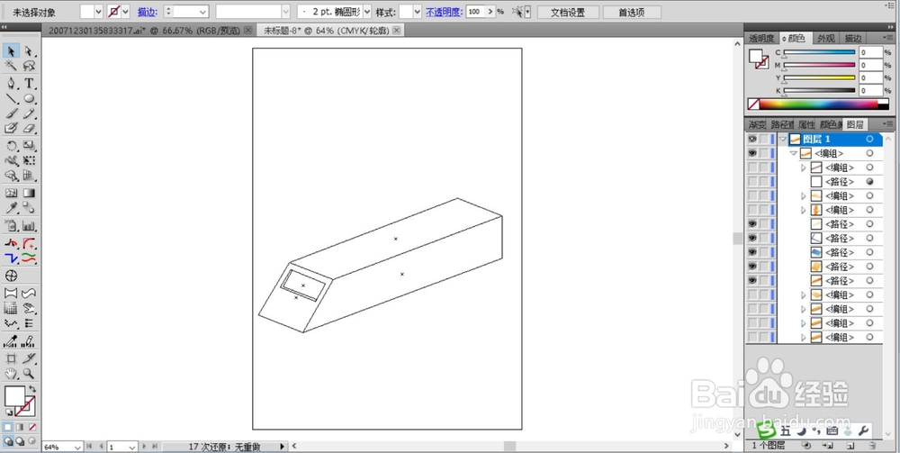This screenshot has height=453, width=900.
Task: Select the Hand tool
Action: [x=11, y=373]
